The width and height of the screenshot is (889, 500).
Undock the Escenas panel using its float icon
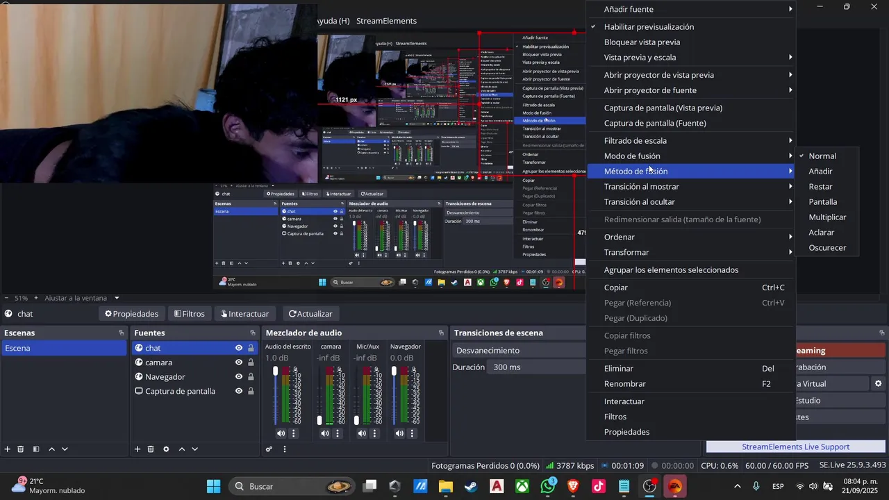(121, 333)
